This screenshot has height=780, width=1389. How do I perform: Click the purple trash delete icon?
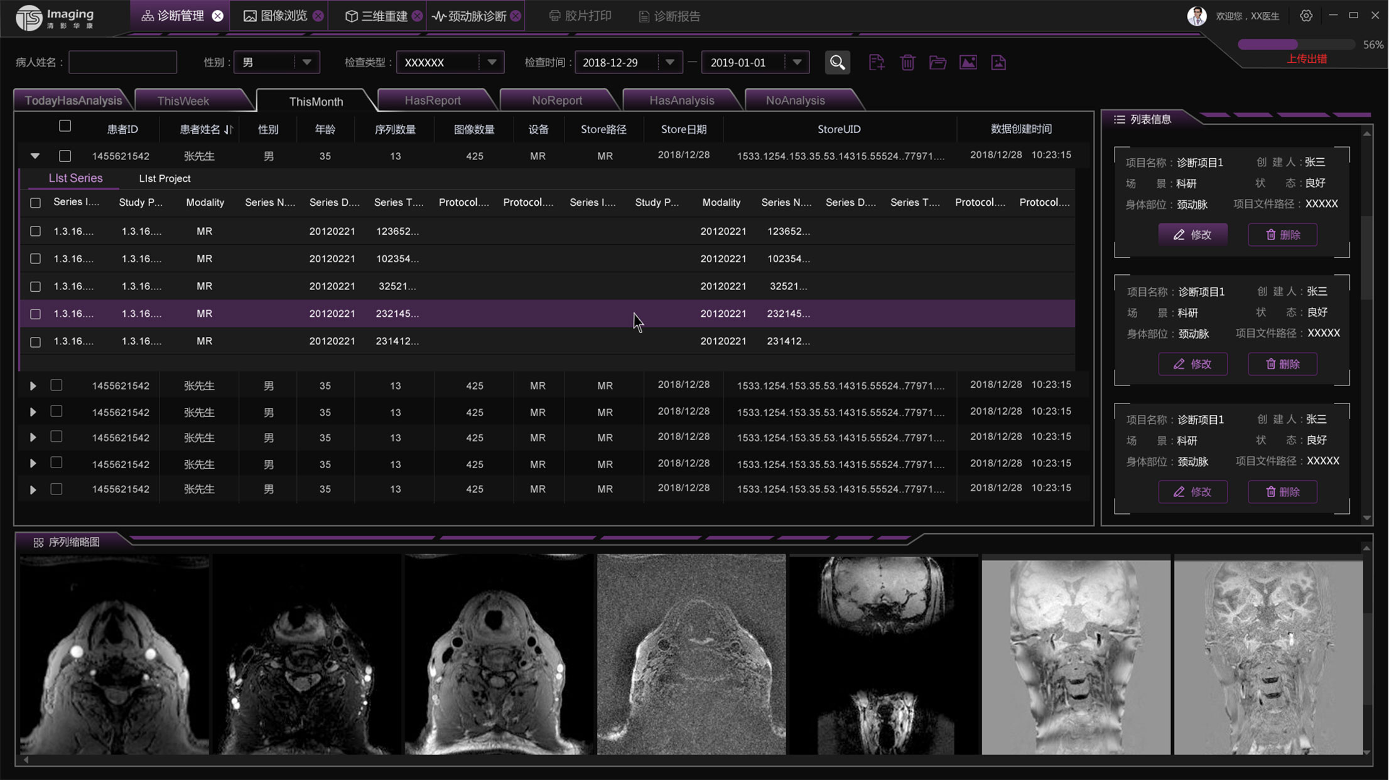click(907, 62)
